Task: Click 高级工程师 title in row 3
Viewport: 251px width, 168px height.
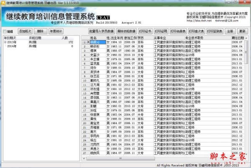Action: click(193, 51)
